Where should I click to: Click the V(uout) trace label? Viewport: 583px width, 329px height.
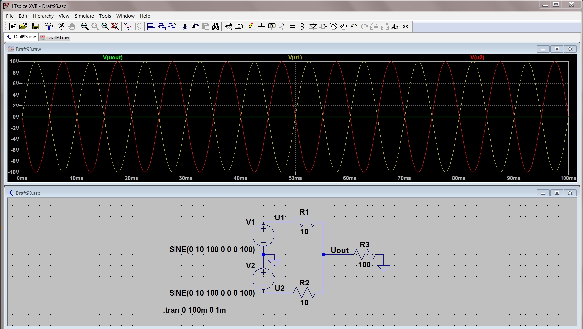113,57
